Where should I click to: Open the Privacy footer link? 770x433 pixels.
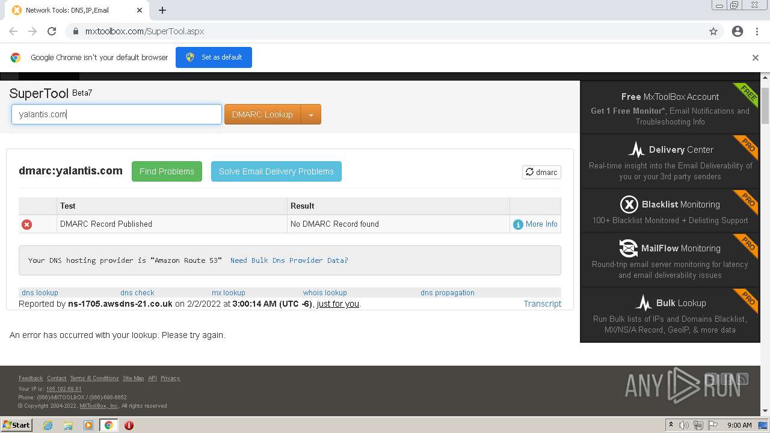point(170,378)
